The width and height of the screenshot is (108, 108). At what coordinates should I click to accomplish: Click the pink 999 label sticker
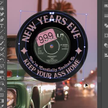[x=46, y=37]
